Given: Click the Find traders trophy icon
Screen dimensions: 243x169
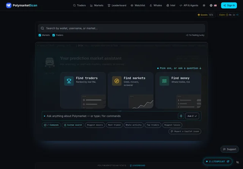Looking at the screenshot, I should tap(69, 81).
